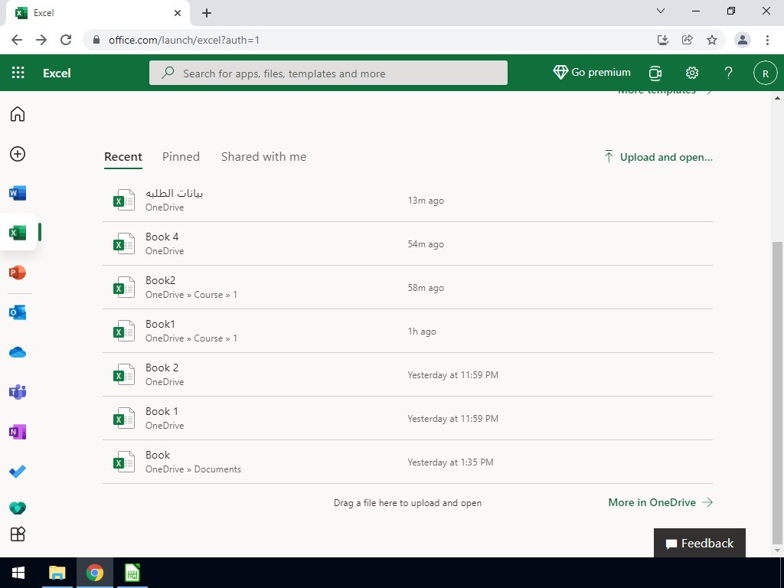Open the Meet Now camera icon

tap(655, 73)
